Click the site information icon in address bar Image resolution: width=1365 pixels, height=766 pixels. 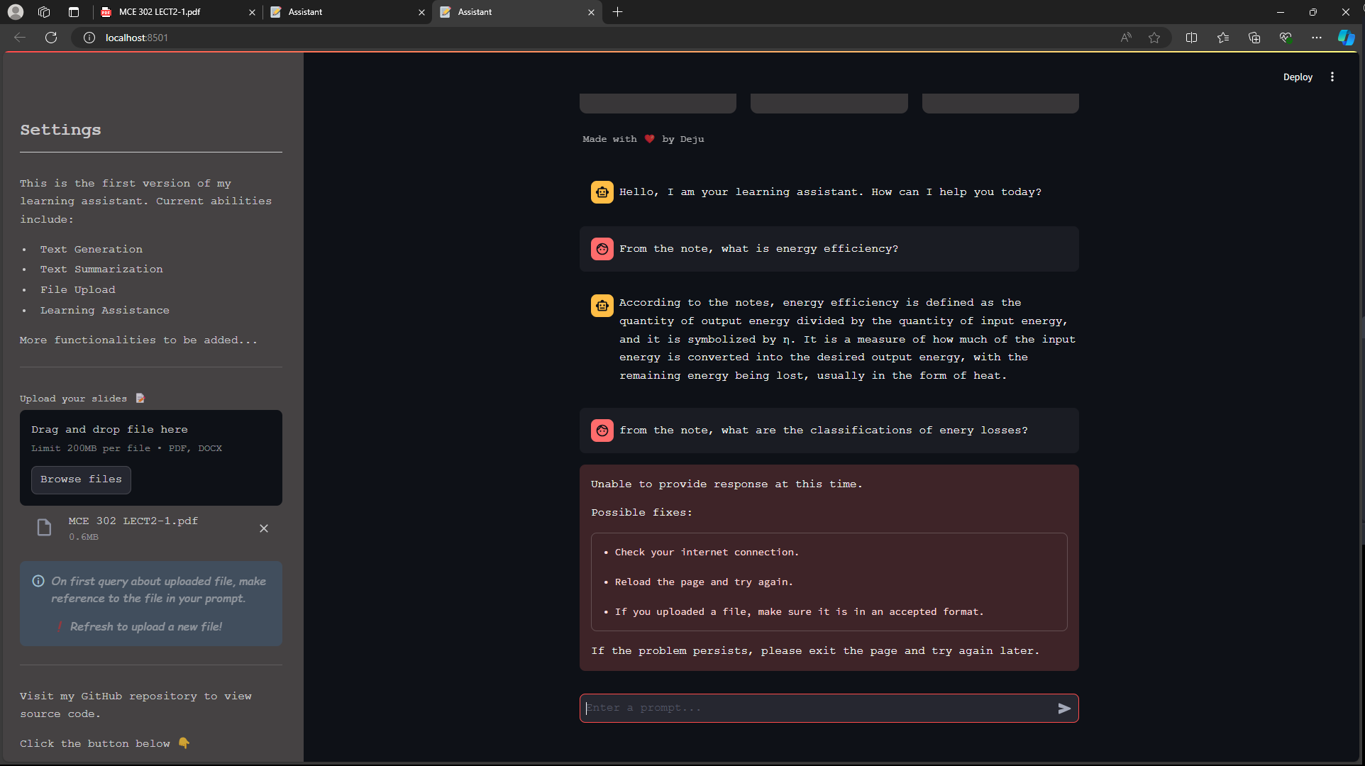pos(89,38)
